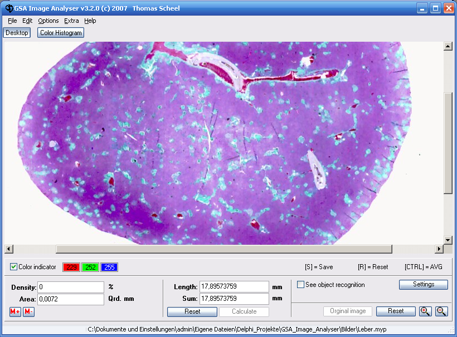
Task: Click the Calculate button
Action: tap(244, 311)
